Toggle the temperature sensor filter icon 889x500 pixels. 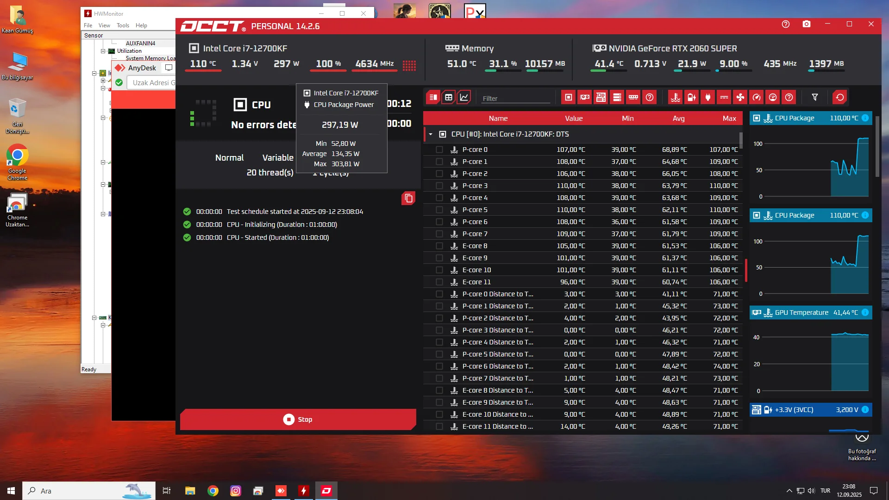coord(676,97)
